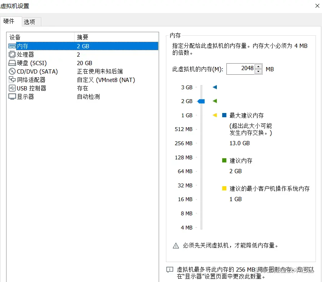This screenshot has width=322, height=282.
Task: Select the 内存 memory chip icon
Action: point(12,46)
